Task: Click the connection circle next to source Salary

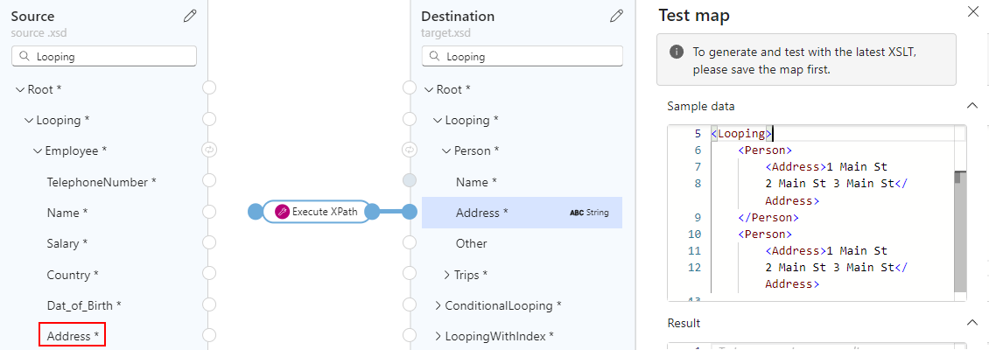Action: point(209,242)
